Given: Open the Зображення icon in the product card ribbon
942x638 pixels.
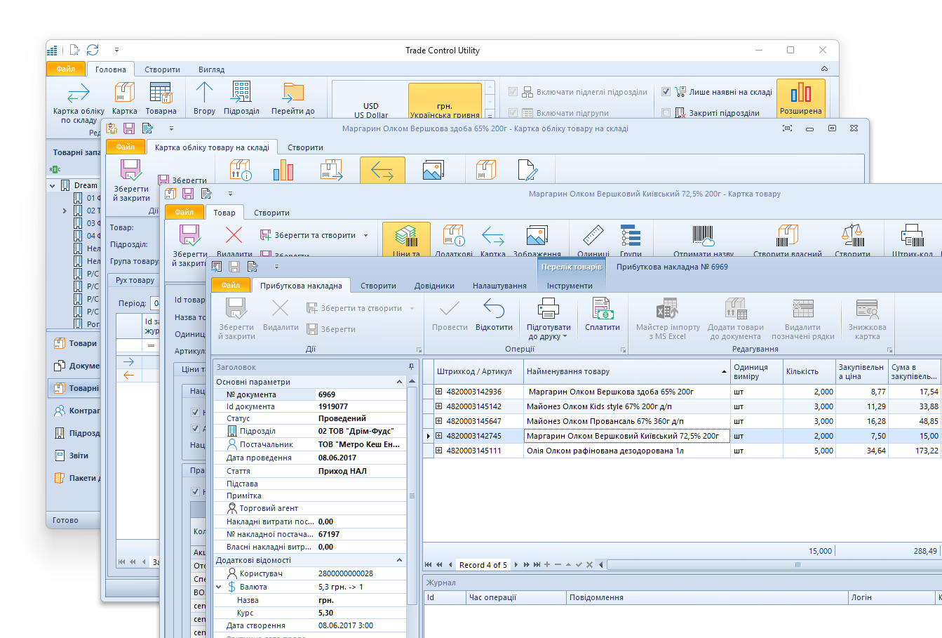Looking at the screenshot, I should pos(537,236).
